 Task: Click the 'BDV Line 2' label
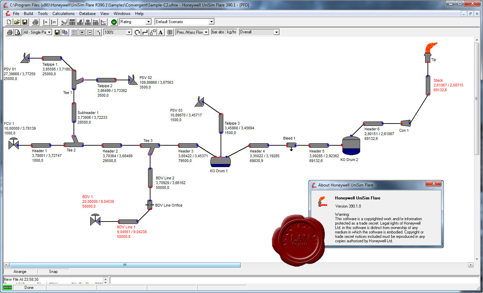[x=165, y=178]
